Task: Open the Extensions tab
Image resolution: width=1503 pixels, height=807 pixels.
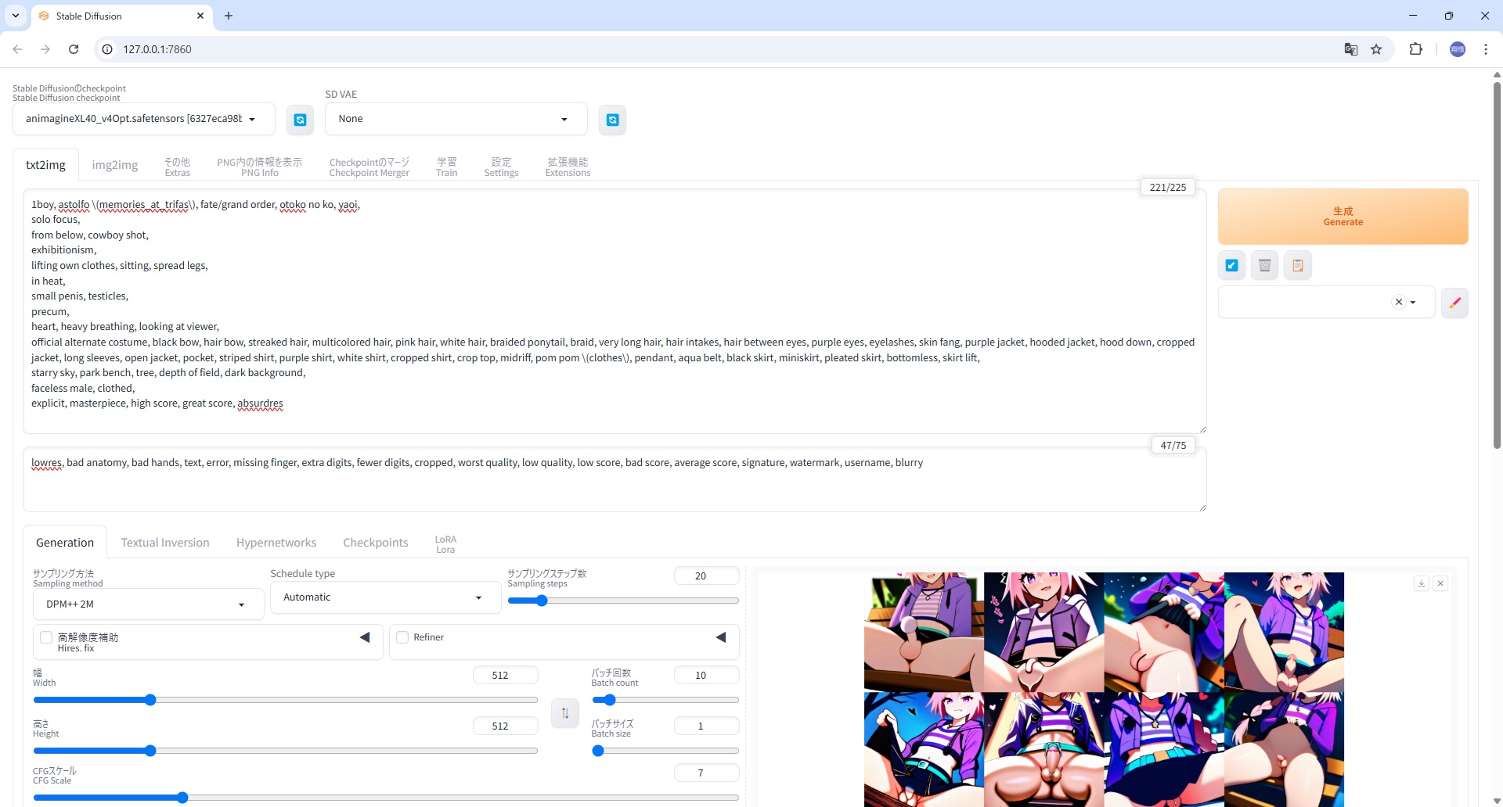Action: click(x=568, y=167)
